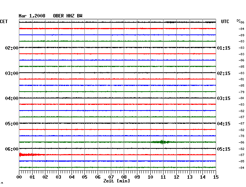
Task: Select minute 04 on the time axis
Action: click(72, 177)
